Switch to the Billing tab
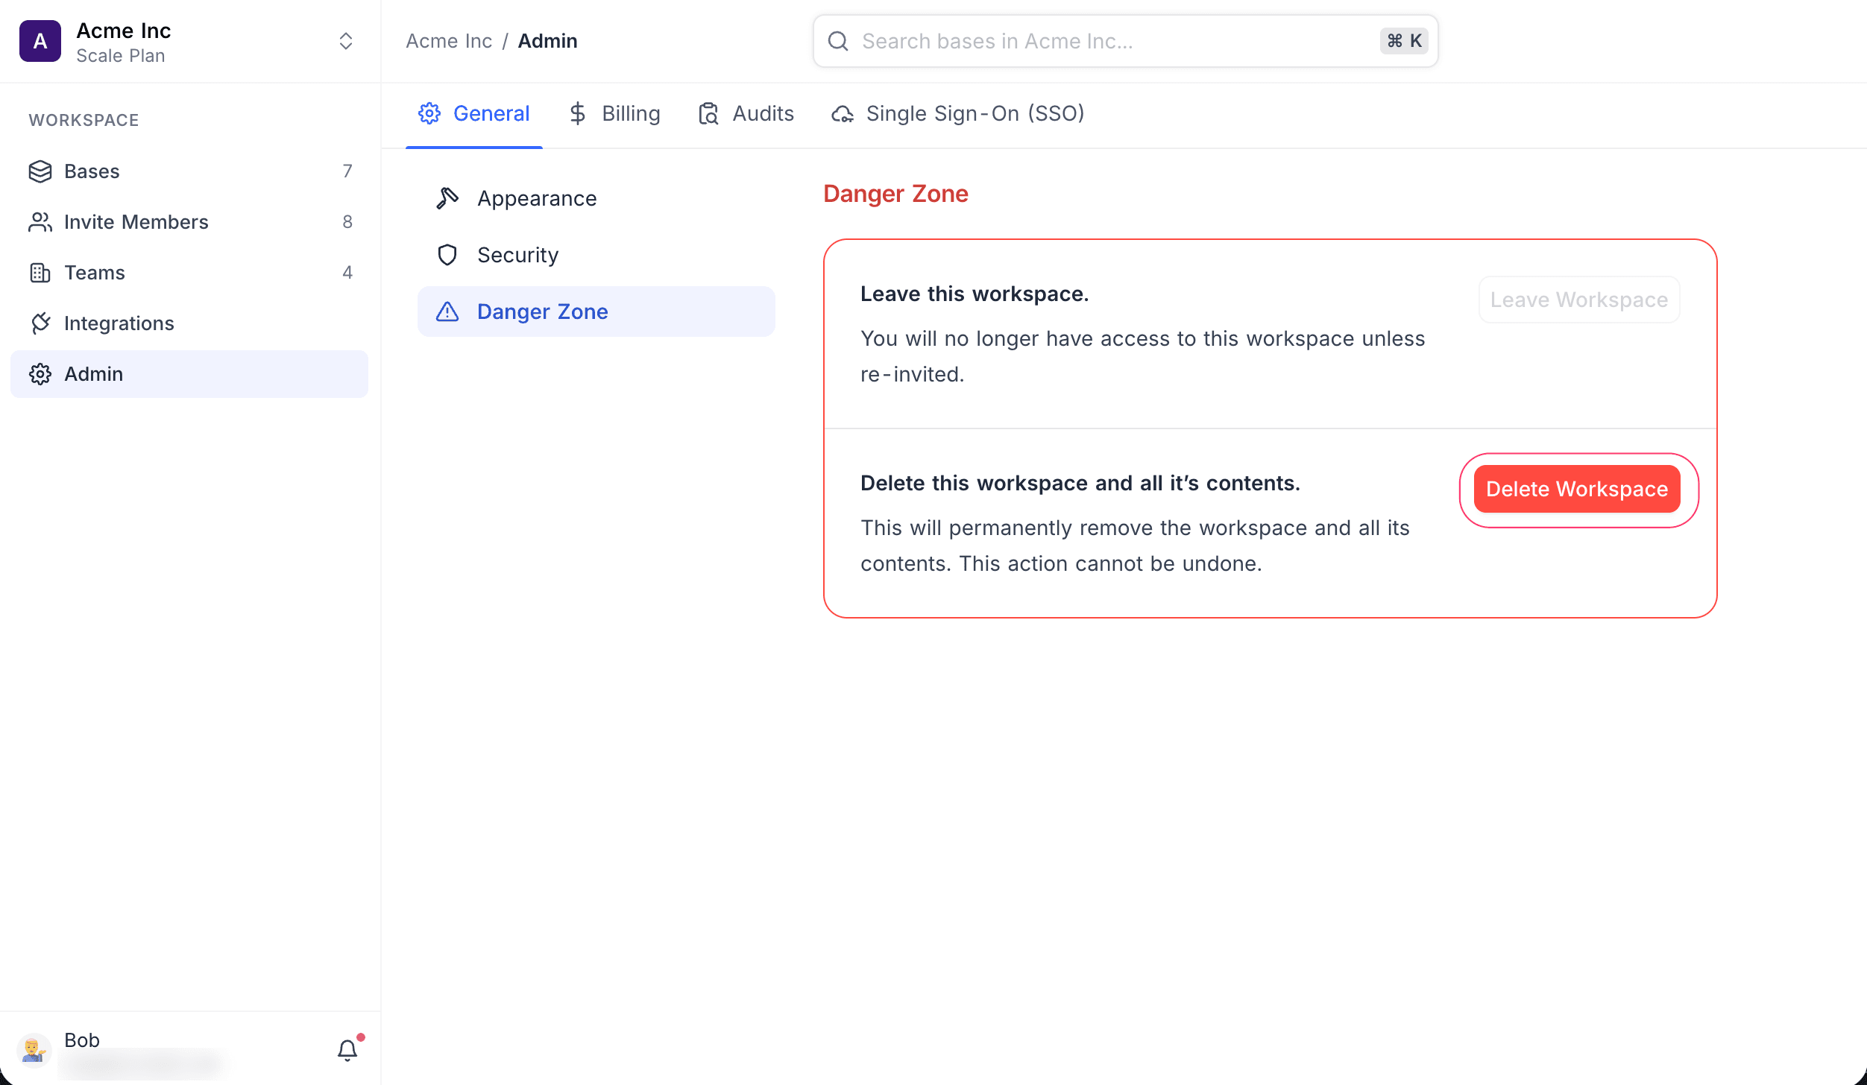The image size is (1867, 1085). [615, 114]
